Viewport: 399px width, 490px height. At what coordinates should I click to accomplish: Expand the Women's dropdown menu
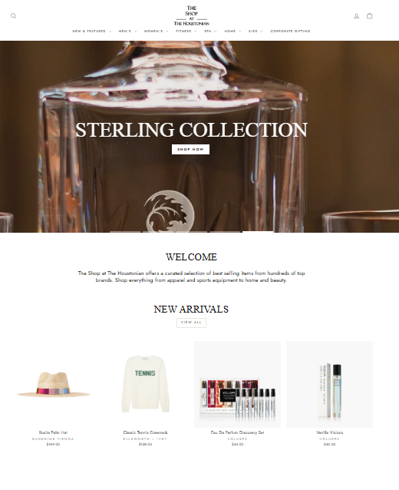click(x=156, y=31)
